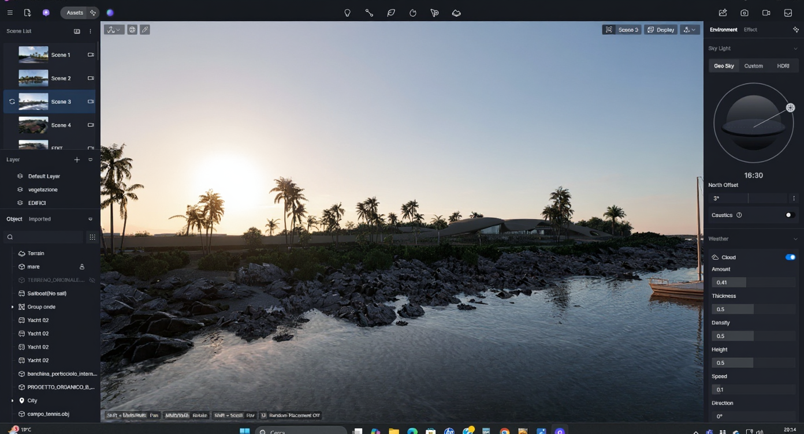The image size is (804, 434).
Task: Expand the City object group
Action: tap(12, 401)
